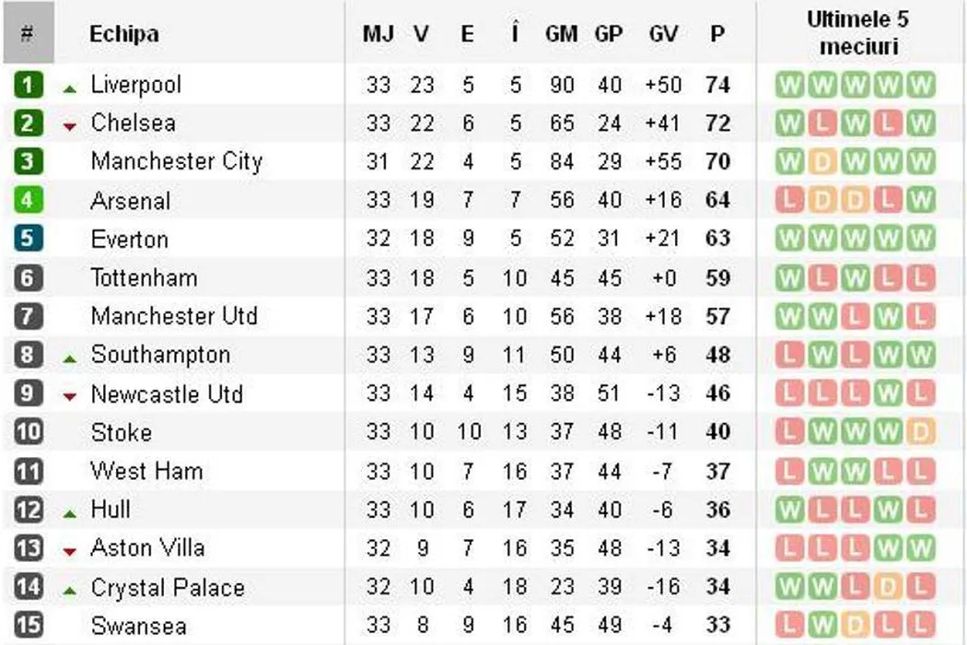Click the last W form badge for Arsenal
Viewport: 967px width, 645px height.
click(x=920, y=200)
